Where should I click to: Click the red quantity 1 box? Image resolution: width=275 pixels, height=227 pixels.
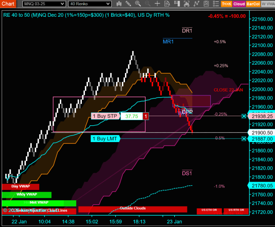click(146, 116)
